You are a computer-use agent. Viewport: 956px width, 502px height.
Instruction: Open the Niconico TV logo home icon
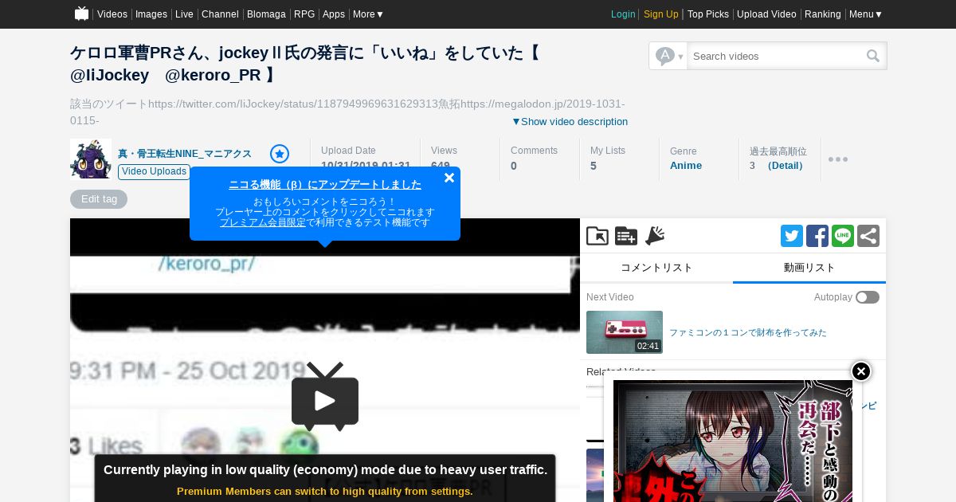(81, 14)
